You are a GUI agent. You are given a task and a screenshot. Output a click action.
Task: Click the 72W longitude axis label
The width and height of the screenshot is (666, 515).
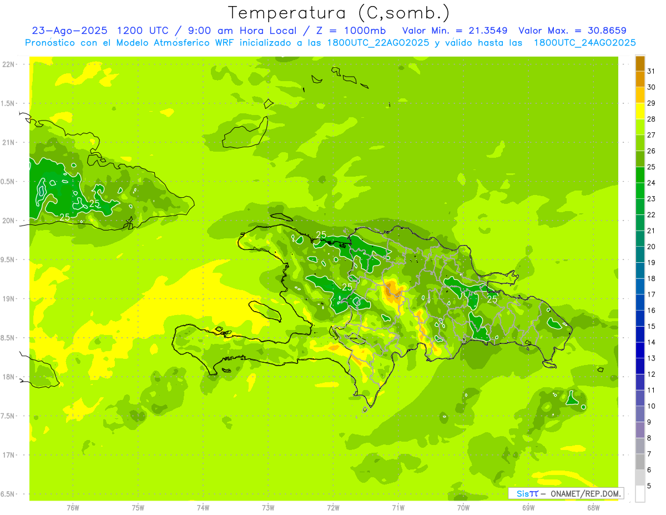click(333, 508)
